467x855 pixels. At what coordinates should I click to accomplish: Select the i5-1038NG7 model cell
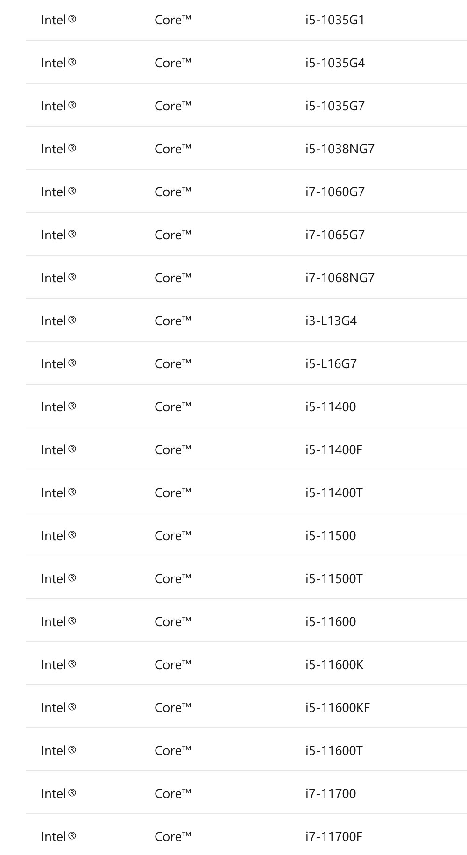(340, 149)
